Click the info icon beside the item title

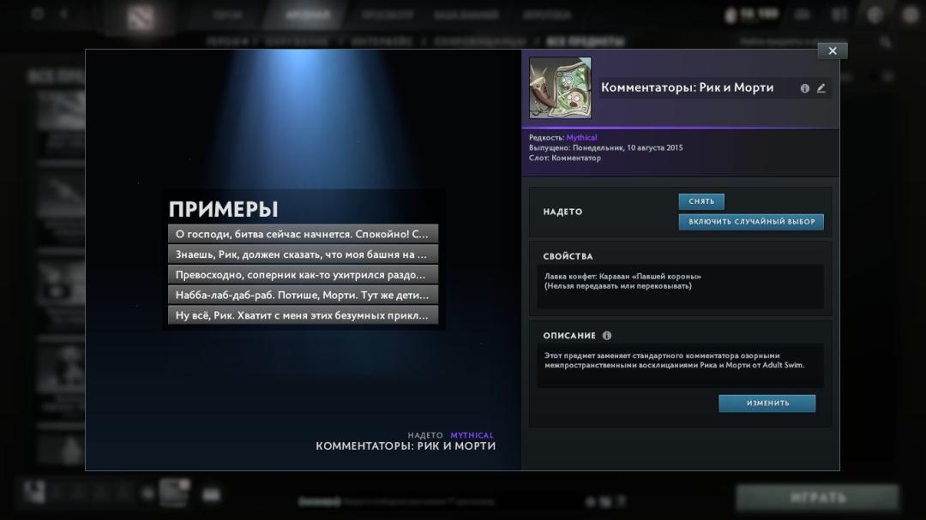[x=805, y=88]
